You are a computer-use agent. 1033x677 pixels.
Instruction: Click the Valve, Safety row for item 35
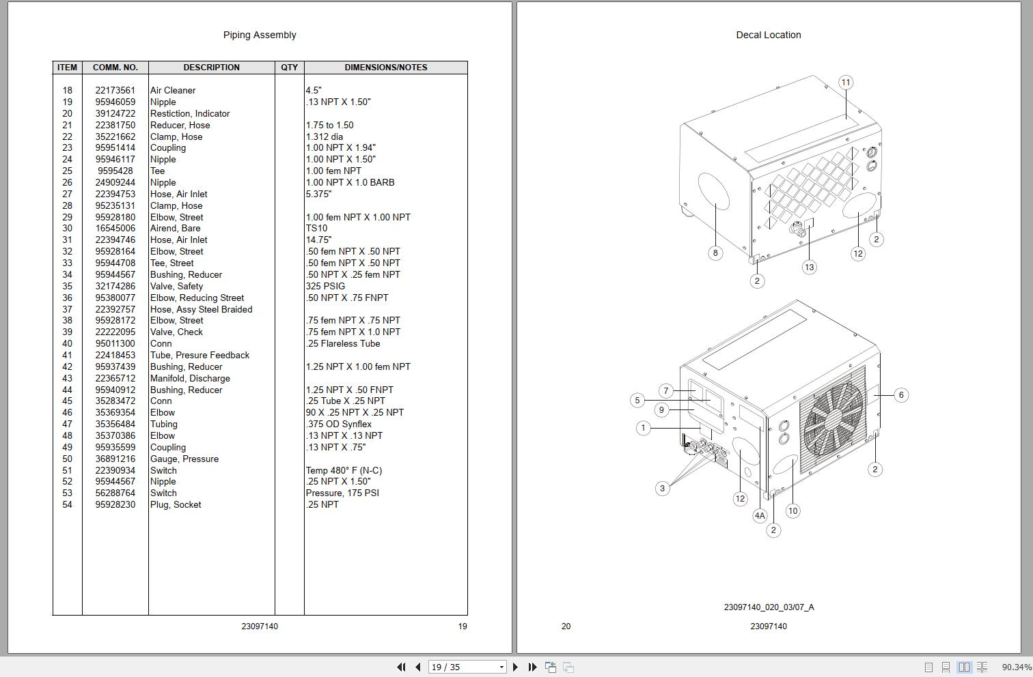(177, 286)
